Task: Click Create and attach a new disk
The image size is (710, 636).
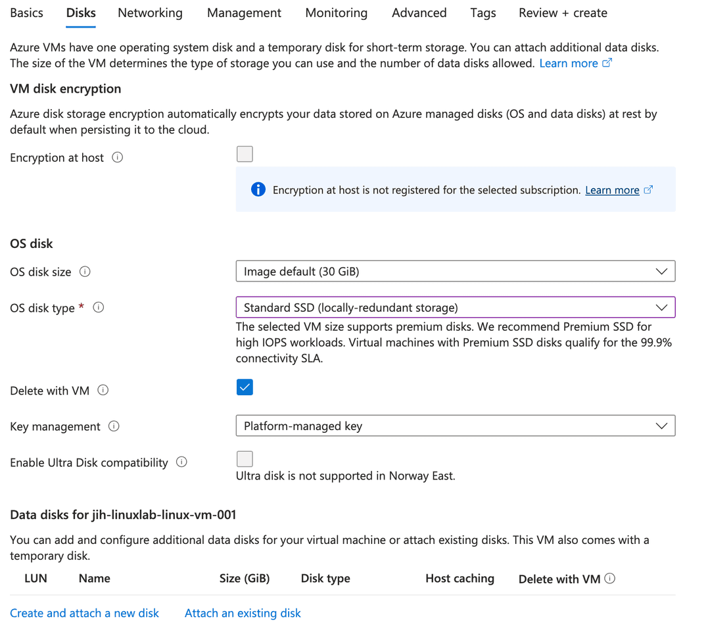Action: (85, 613)
